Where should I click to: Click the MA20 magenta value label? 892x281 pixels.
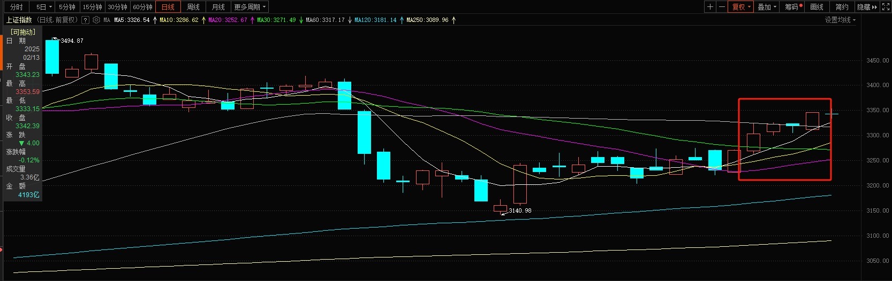[x=228, y=20]
